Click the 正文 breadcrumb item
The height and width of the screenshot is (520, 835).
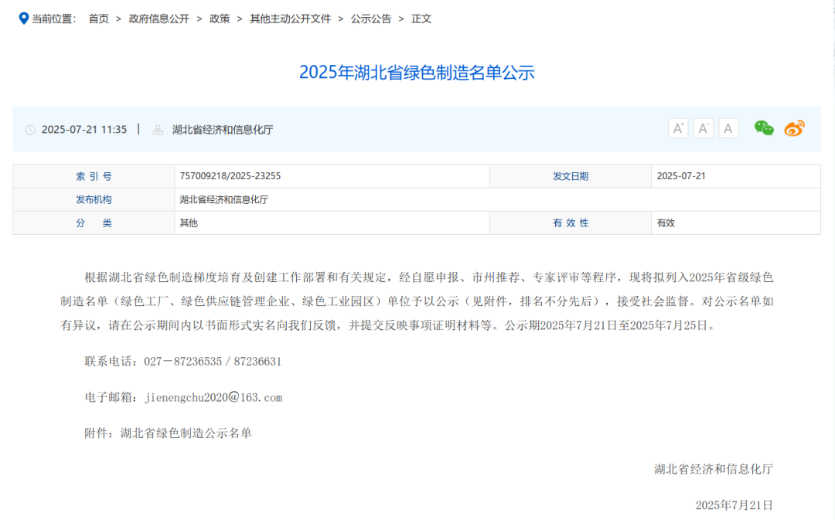pyautogui.click(x=421, y=18)
